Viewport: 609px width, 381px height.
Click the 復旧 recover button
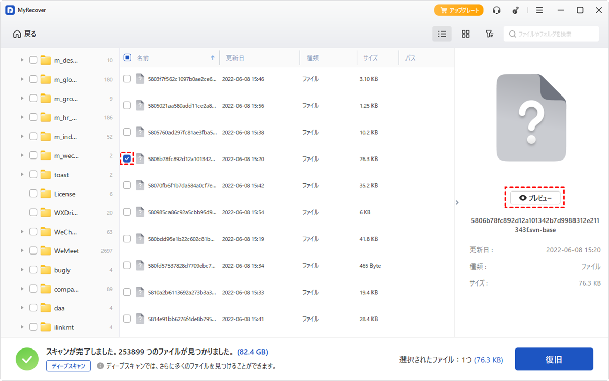pyautogui.click(x=554, y=359)
